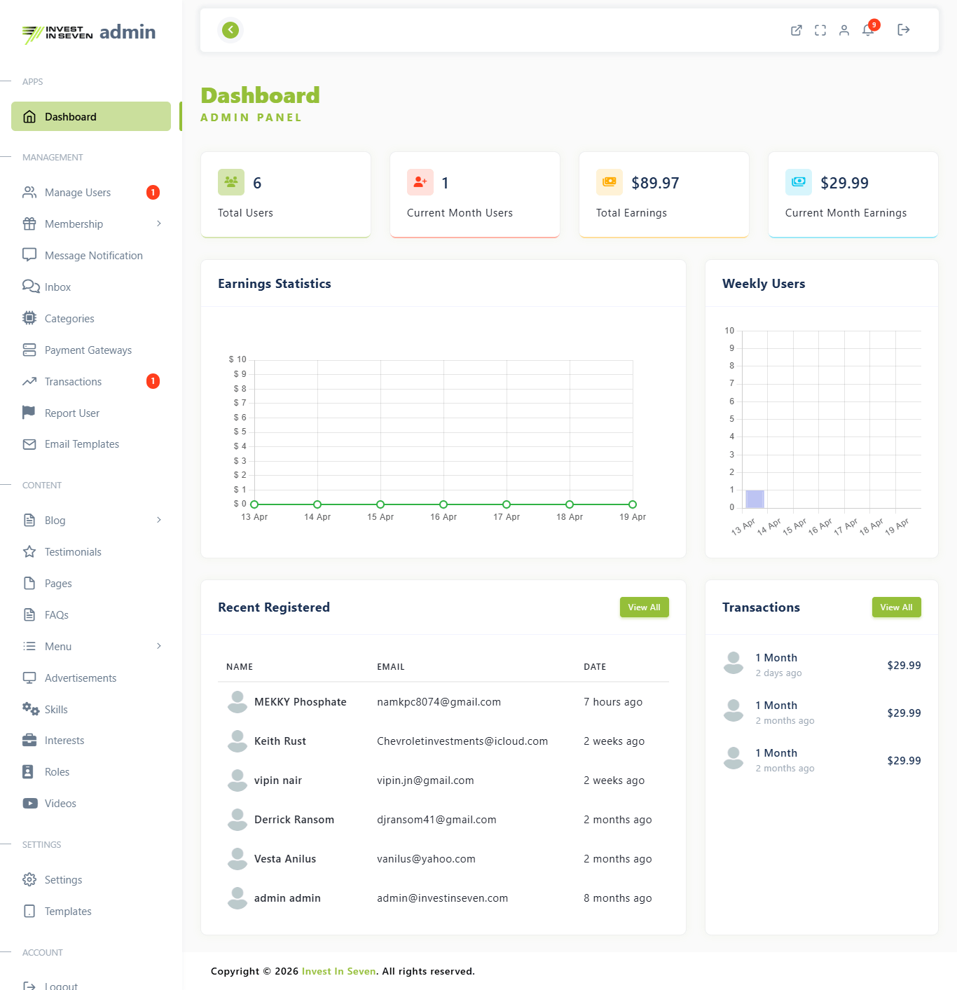View all transactions button

pos(896,607)
